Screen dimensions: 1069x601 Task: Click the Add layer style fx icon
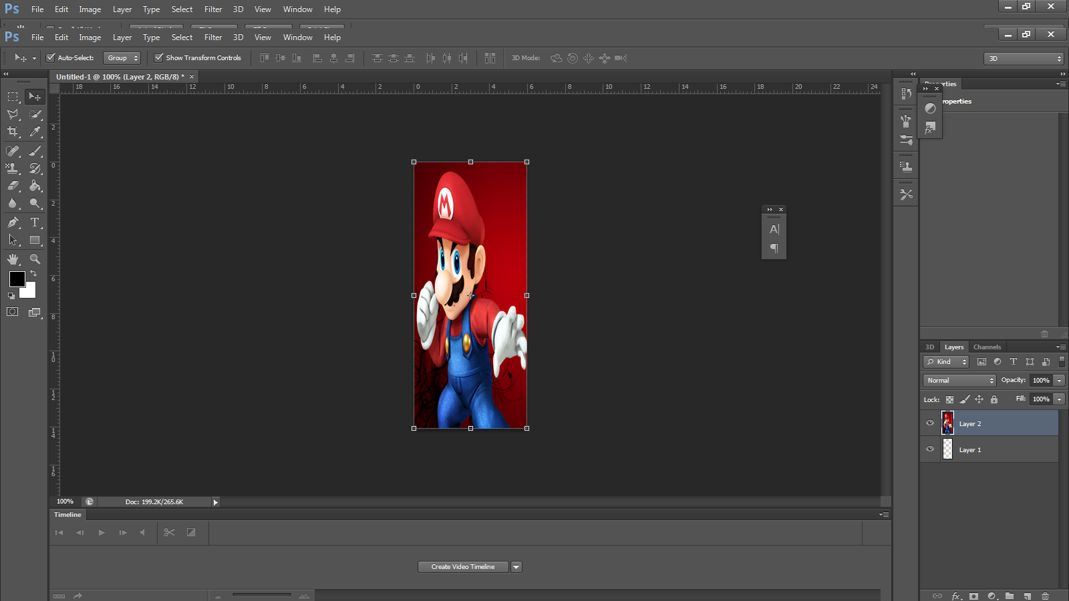pyautogui.click(x=956, y=596)
